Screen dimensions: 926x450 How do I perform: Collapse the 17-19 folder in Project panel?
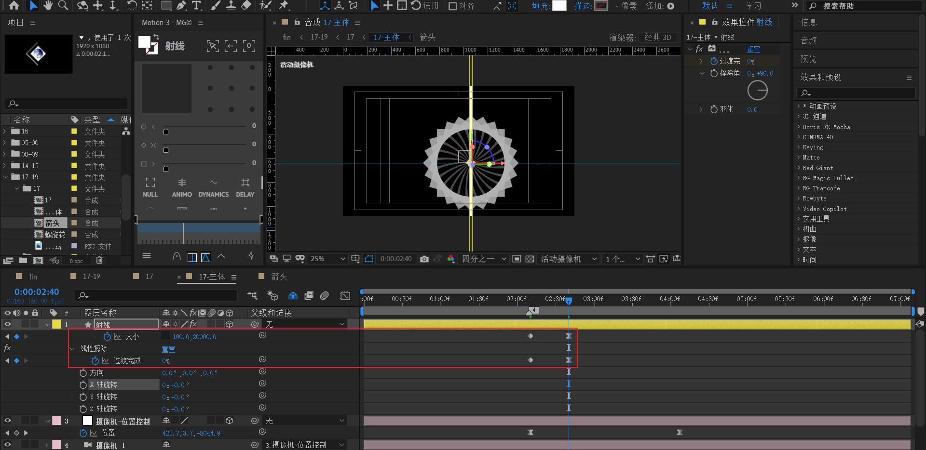[x=5, y=177]
